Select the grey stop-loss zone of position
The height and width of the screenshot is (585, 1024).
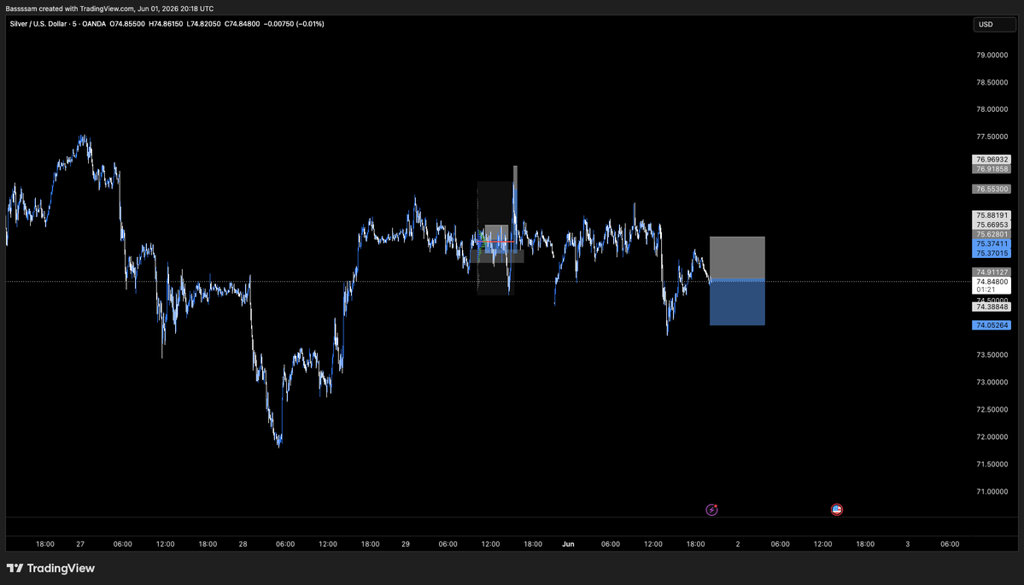(x=737, y=259)
